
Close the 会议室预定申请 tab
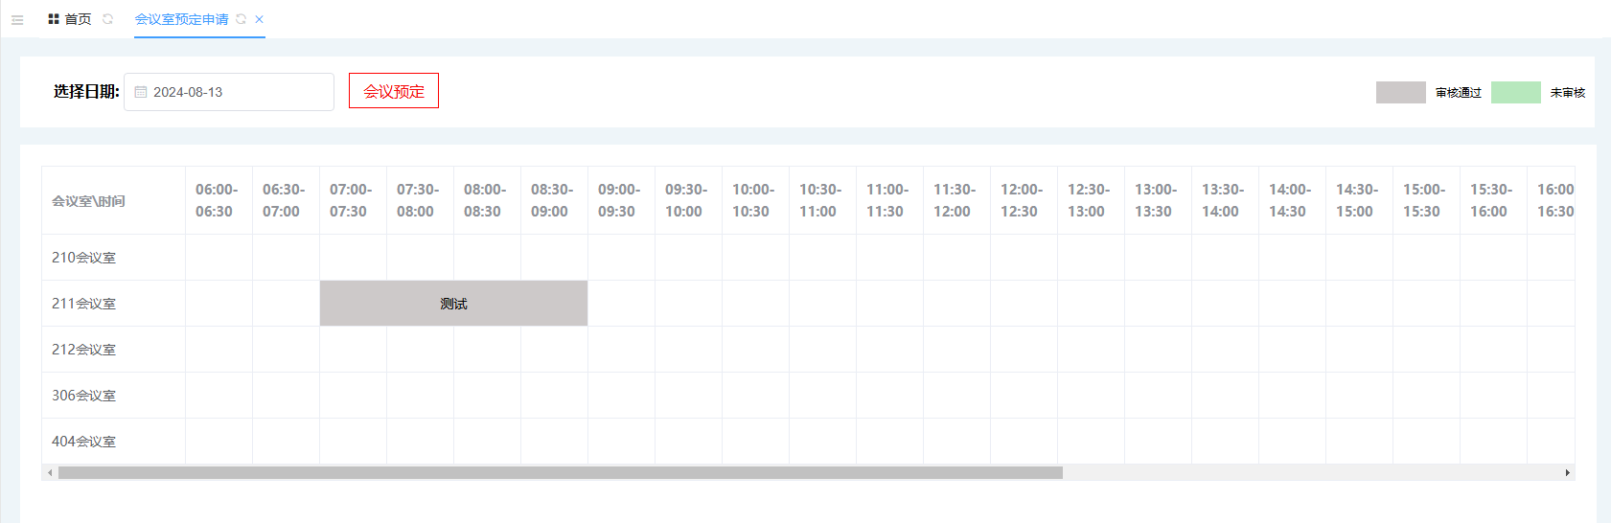(259, 19)
